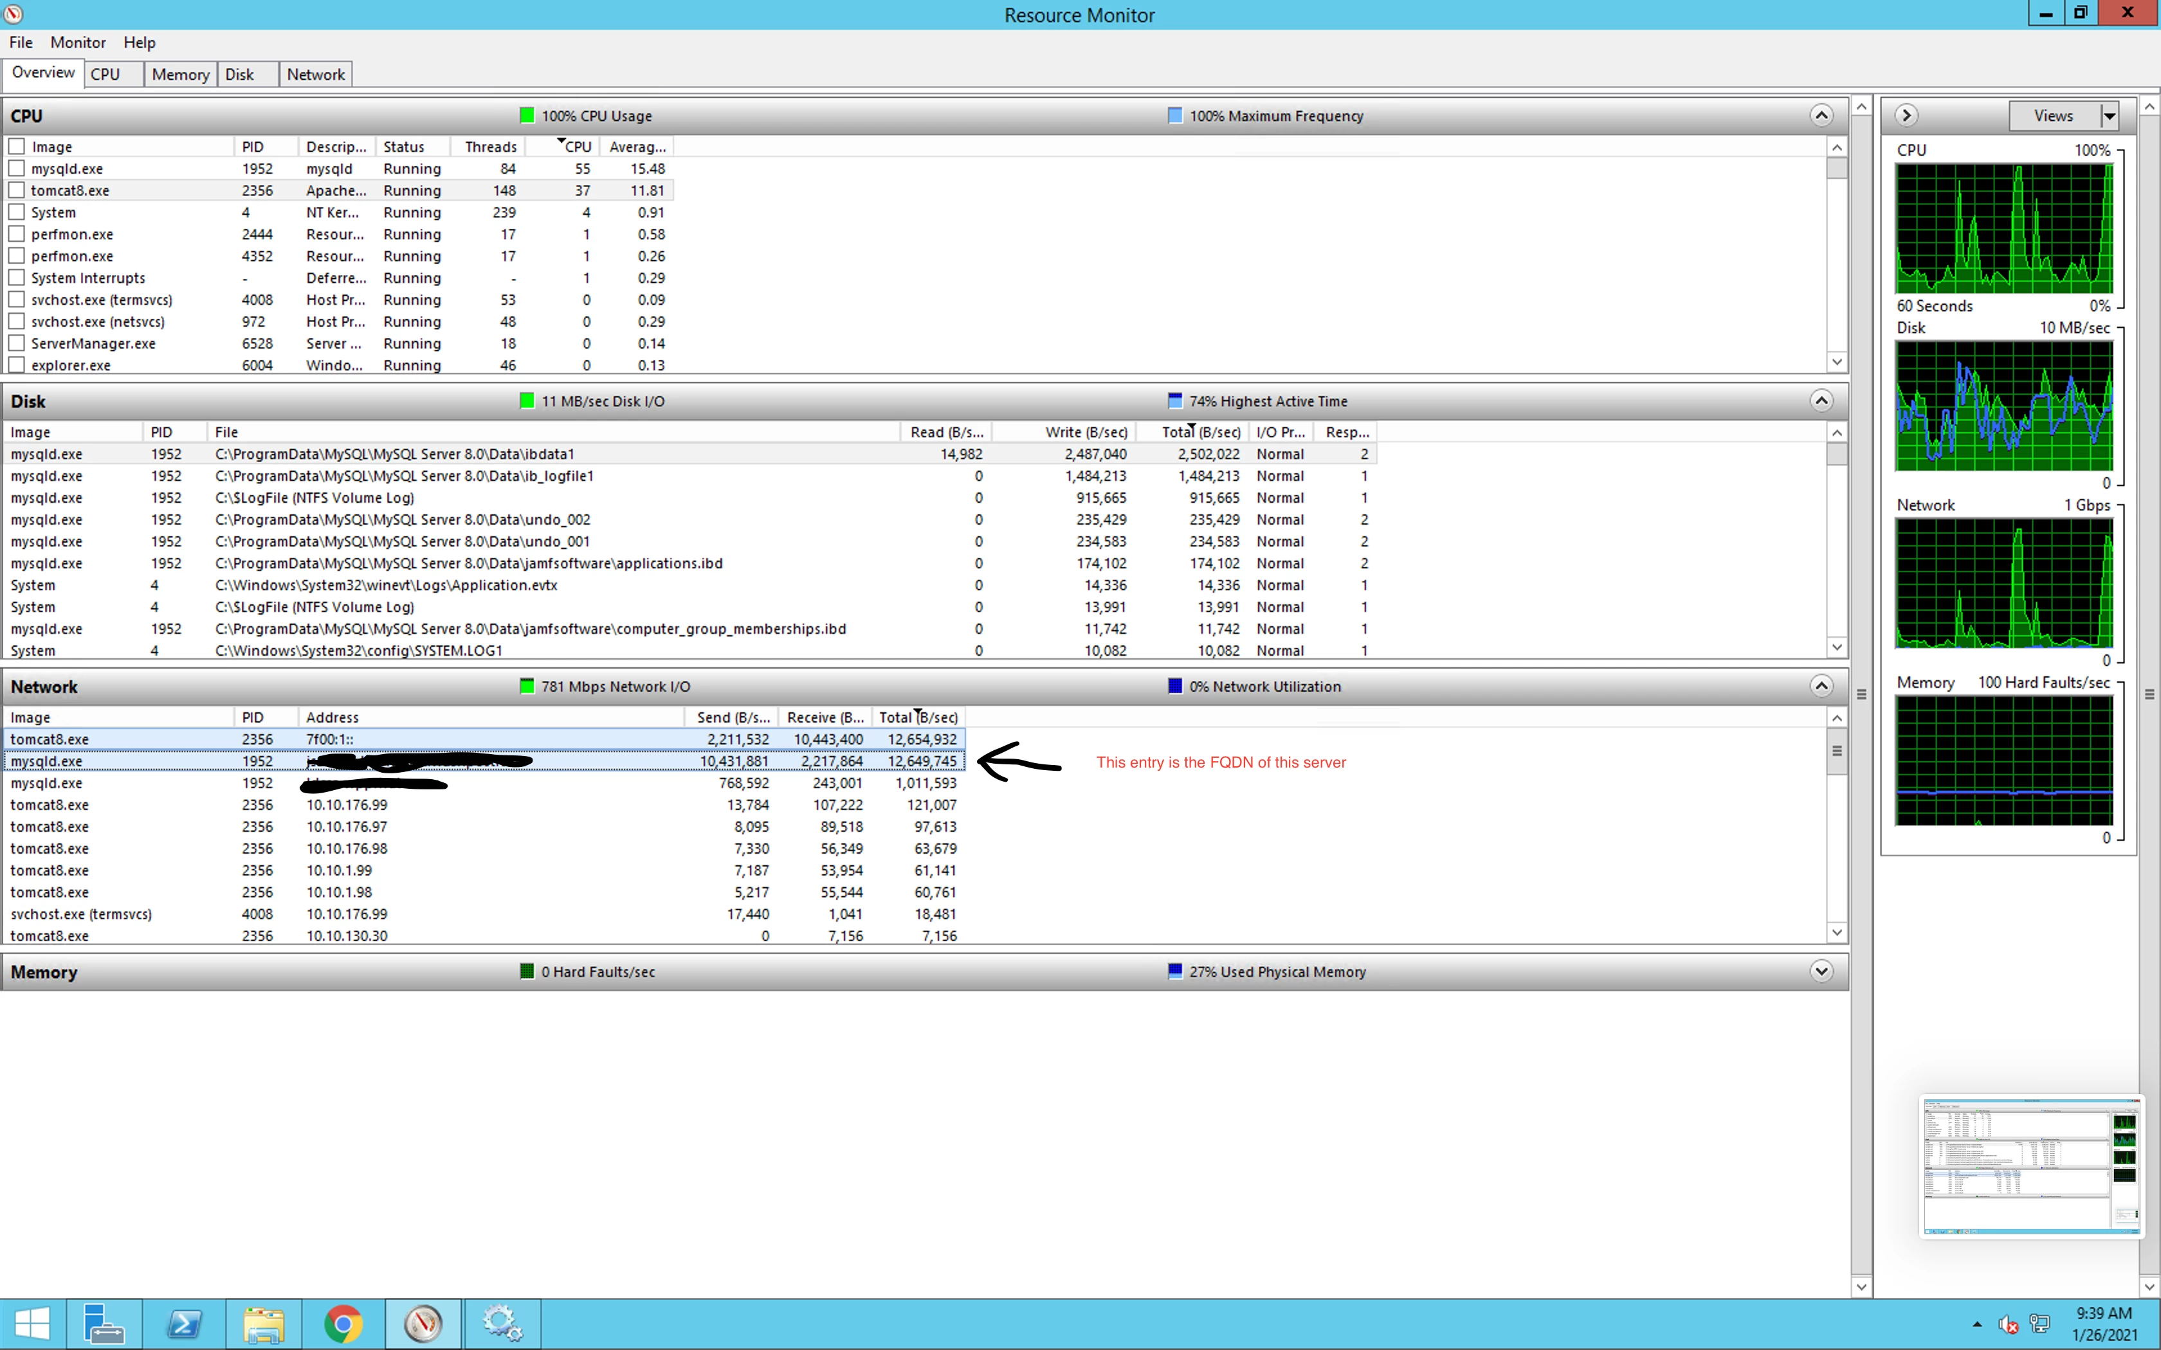Click the muted volume tray icon
2161x1350 pixels.
coord(2009,1324)
